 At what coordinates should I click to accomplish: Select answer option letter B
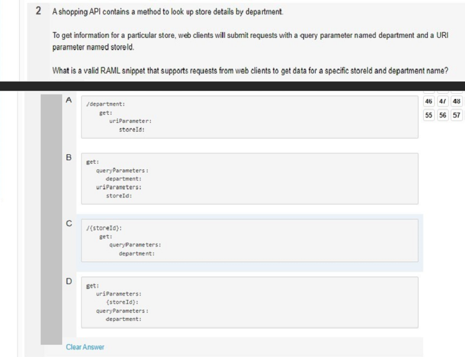[x=69, y=158]
